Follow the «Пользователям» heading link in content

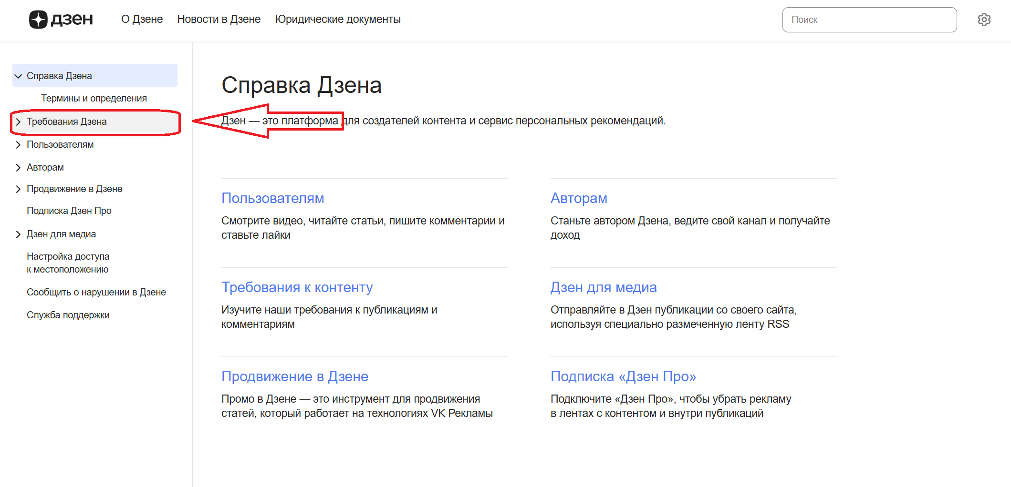coord(273,198)
